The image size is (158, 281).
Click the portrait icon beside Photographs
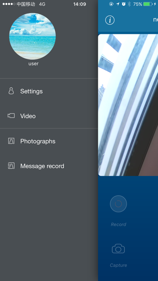(x=11, y=141)
